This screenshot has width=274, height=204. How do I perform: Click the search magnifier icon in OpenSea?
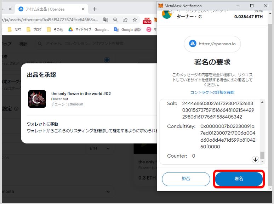40,44
